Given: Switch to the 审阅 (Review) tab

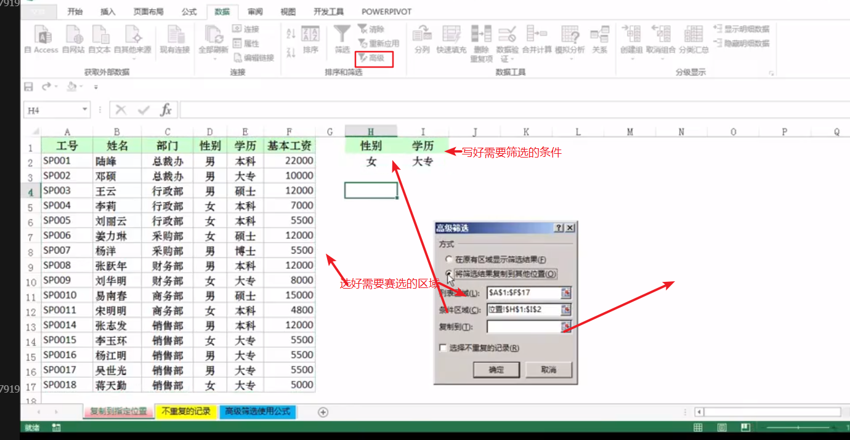Looking at the screenshot, I should tap(255, 12).
